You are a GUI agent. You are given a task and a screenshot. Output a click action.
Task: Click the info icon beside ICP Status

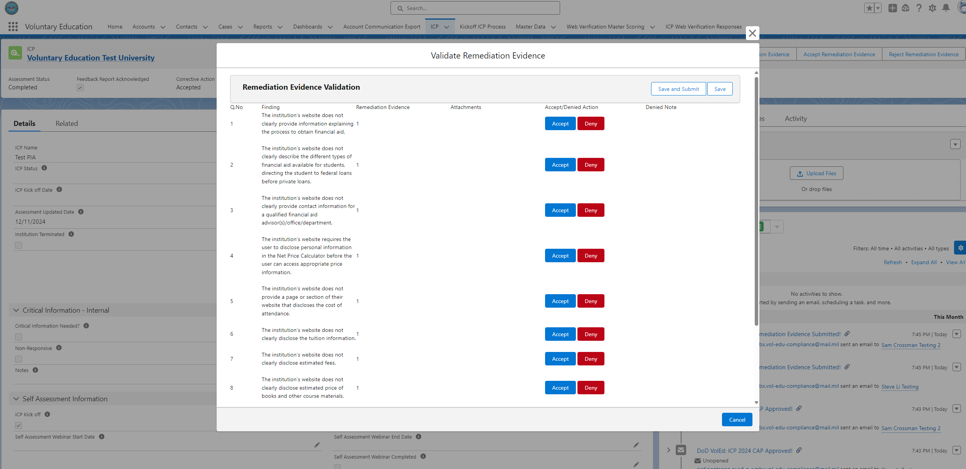pos(44,168)
